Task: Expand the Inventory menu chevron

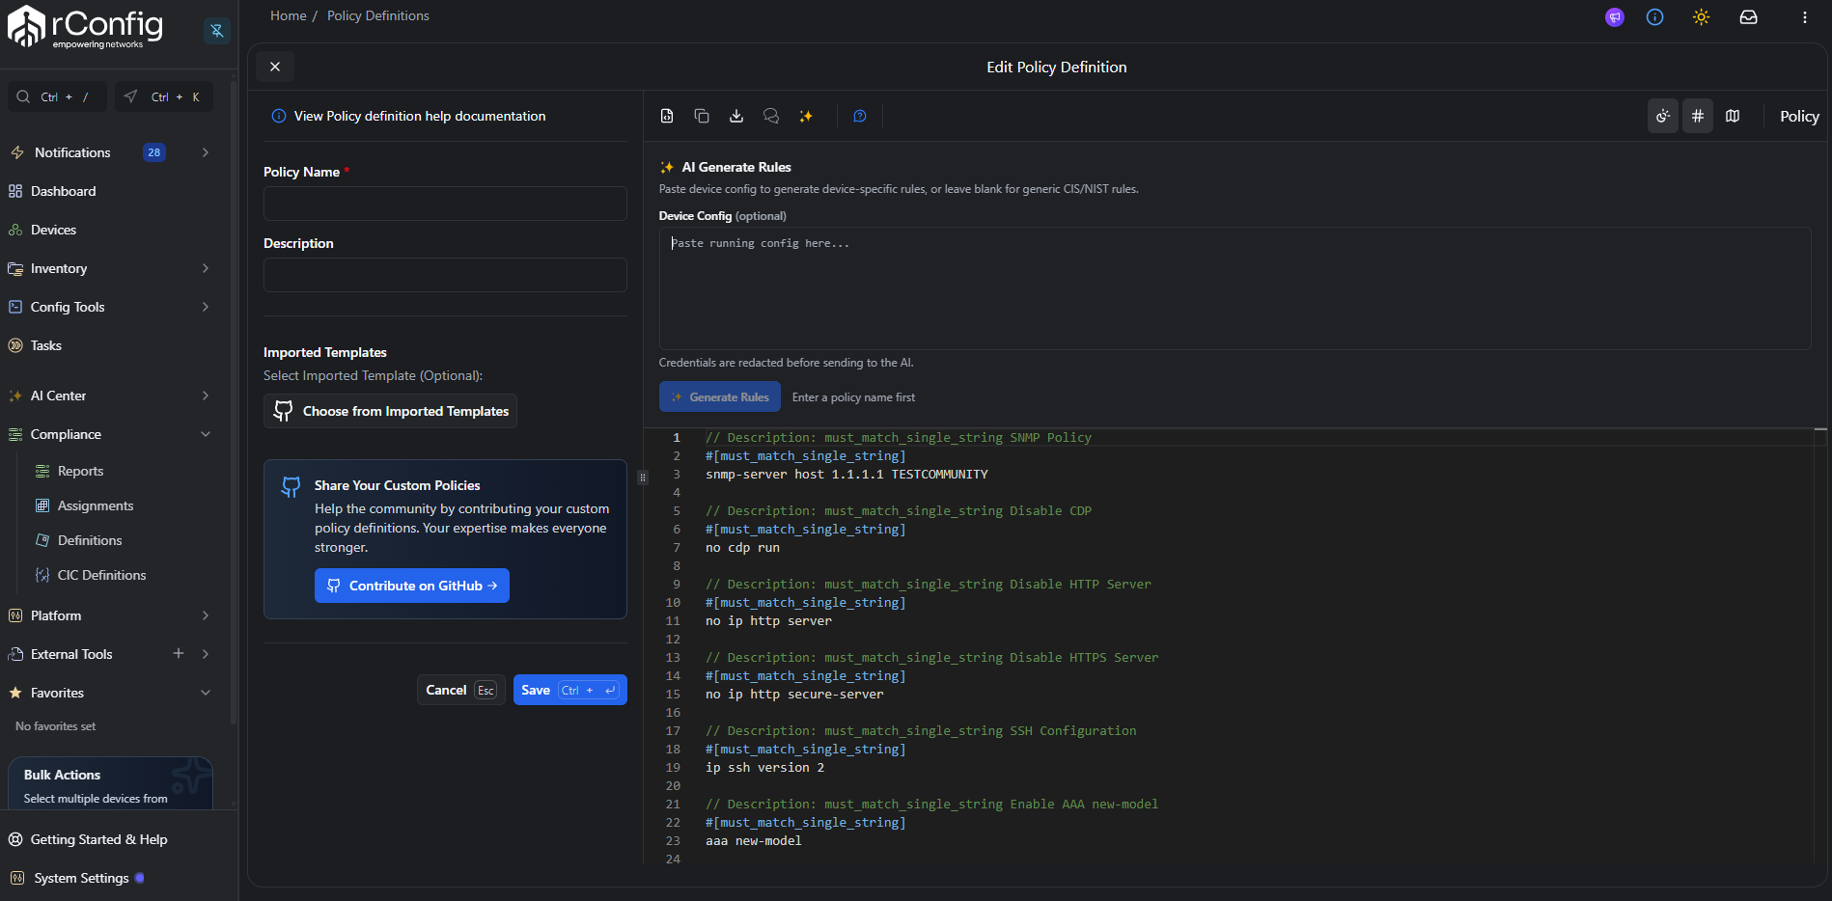Action: pyautogui.click(x=206, y=268)
